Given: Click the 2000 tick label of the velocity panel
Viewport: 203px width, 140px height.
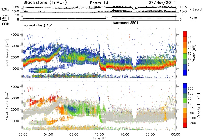Looking at the screenshot, I should coord(15,109).
